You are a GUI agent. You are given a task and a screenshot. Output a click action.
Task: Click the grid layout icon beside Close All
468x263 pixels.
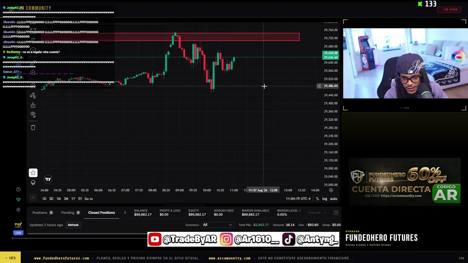(x=336, y=213)
